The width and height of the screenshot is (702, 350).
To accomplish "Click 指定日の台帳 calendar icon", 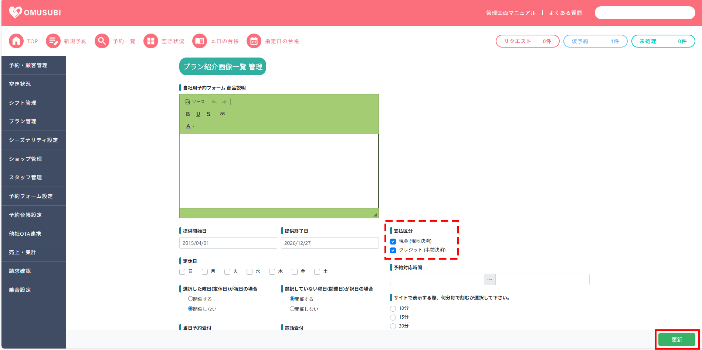I will pos(254,41).
